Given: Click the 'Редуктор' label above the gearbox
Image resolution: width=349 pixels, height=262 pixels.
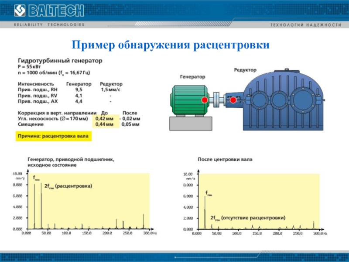Looking at the screenshot, I should tap(245, 70).
